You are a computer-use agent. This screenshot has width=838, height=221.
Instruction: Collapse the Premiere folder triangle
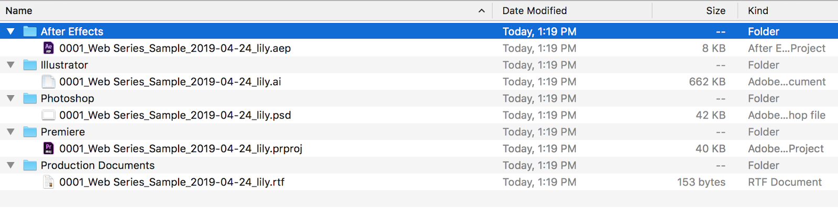pyautogui.click(x=10, y=132)
